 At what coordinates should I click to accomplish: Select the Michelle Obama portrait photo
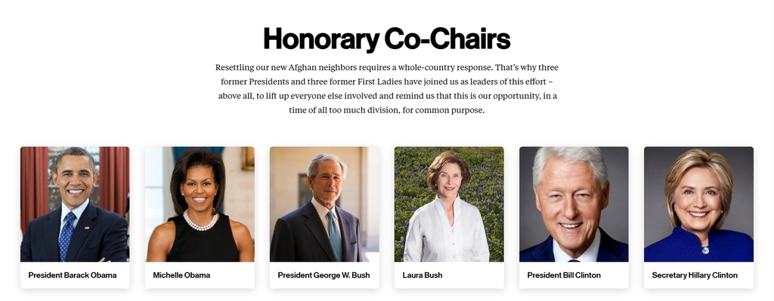(x=200, y=204)
